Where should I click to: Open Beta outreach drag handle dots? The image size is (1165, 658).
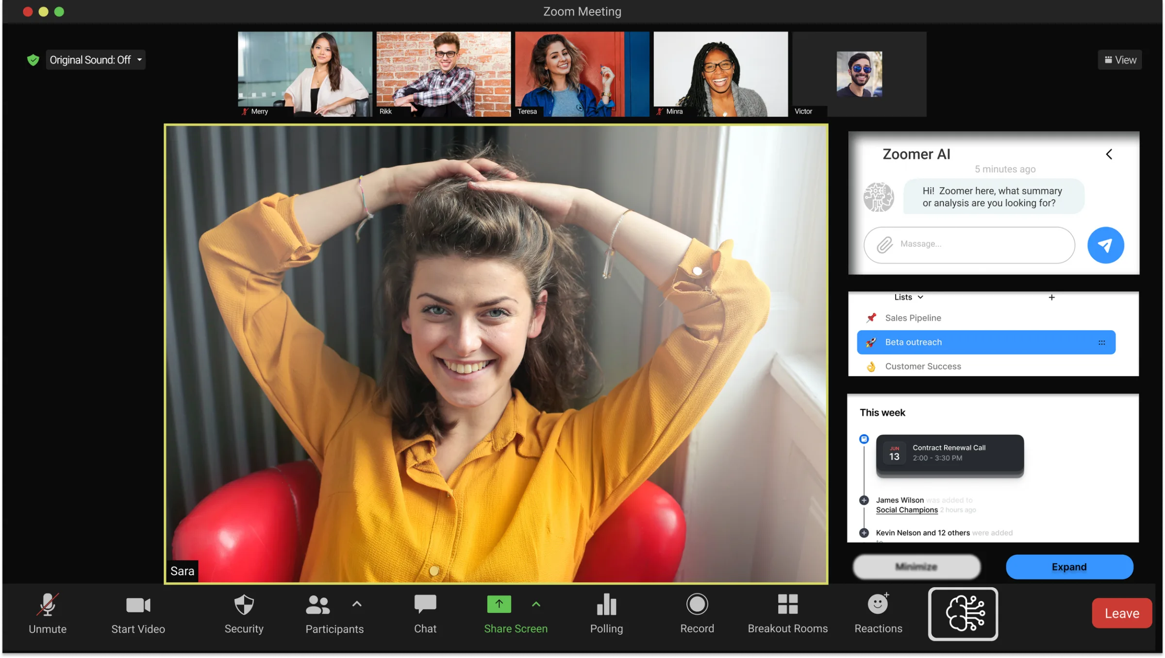pyautogui.click(x=1101, y=342)
